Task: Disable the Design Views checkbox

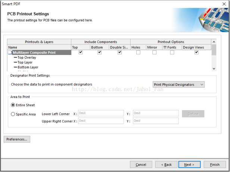Action: (x=196, y=53)
